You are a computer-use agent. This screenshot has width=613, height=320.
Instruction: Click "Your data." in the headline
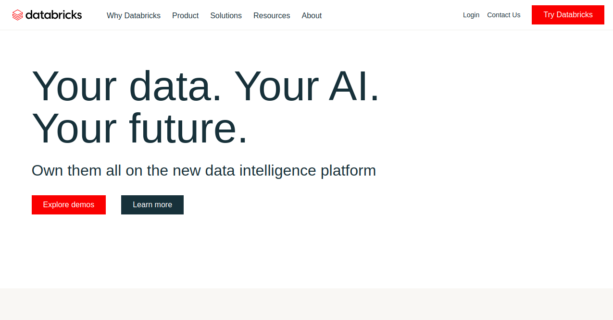(127, 86)
